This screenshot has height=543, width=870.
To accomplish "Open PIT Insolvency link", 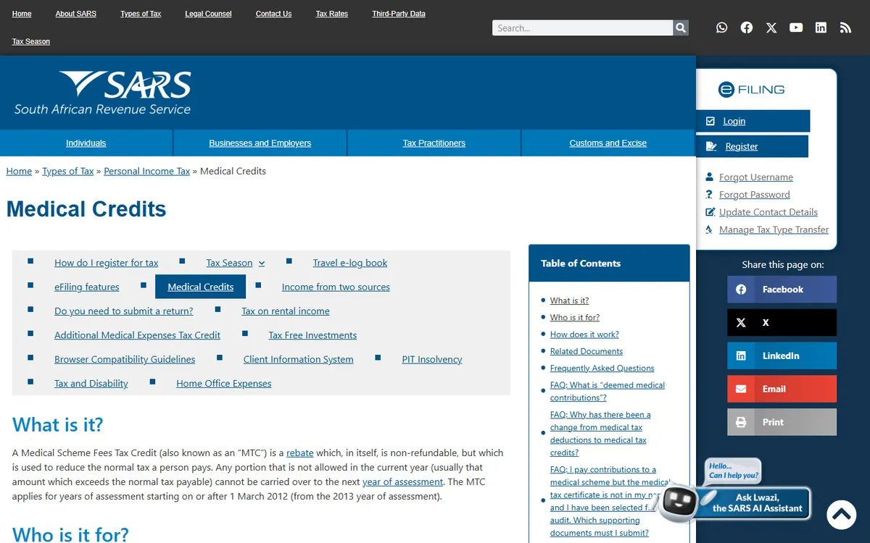I will pos(432,359).
